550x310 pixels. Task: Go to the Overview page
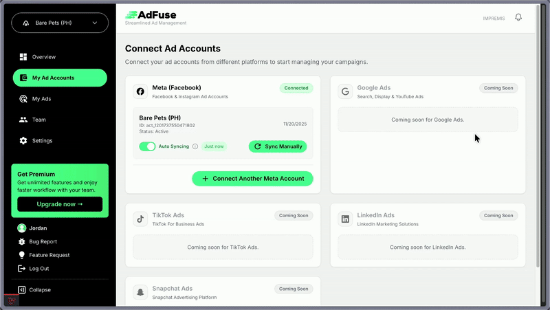43,57
